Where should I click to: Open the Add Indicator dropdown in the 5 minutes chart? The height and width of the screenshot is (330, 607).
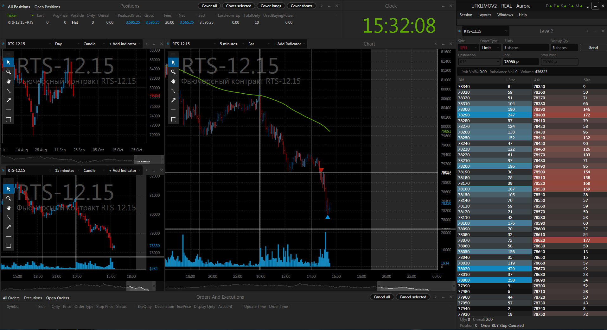click(x=289, y=44)
